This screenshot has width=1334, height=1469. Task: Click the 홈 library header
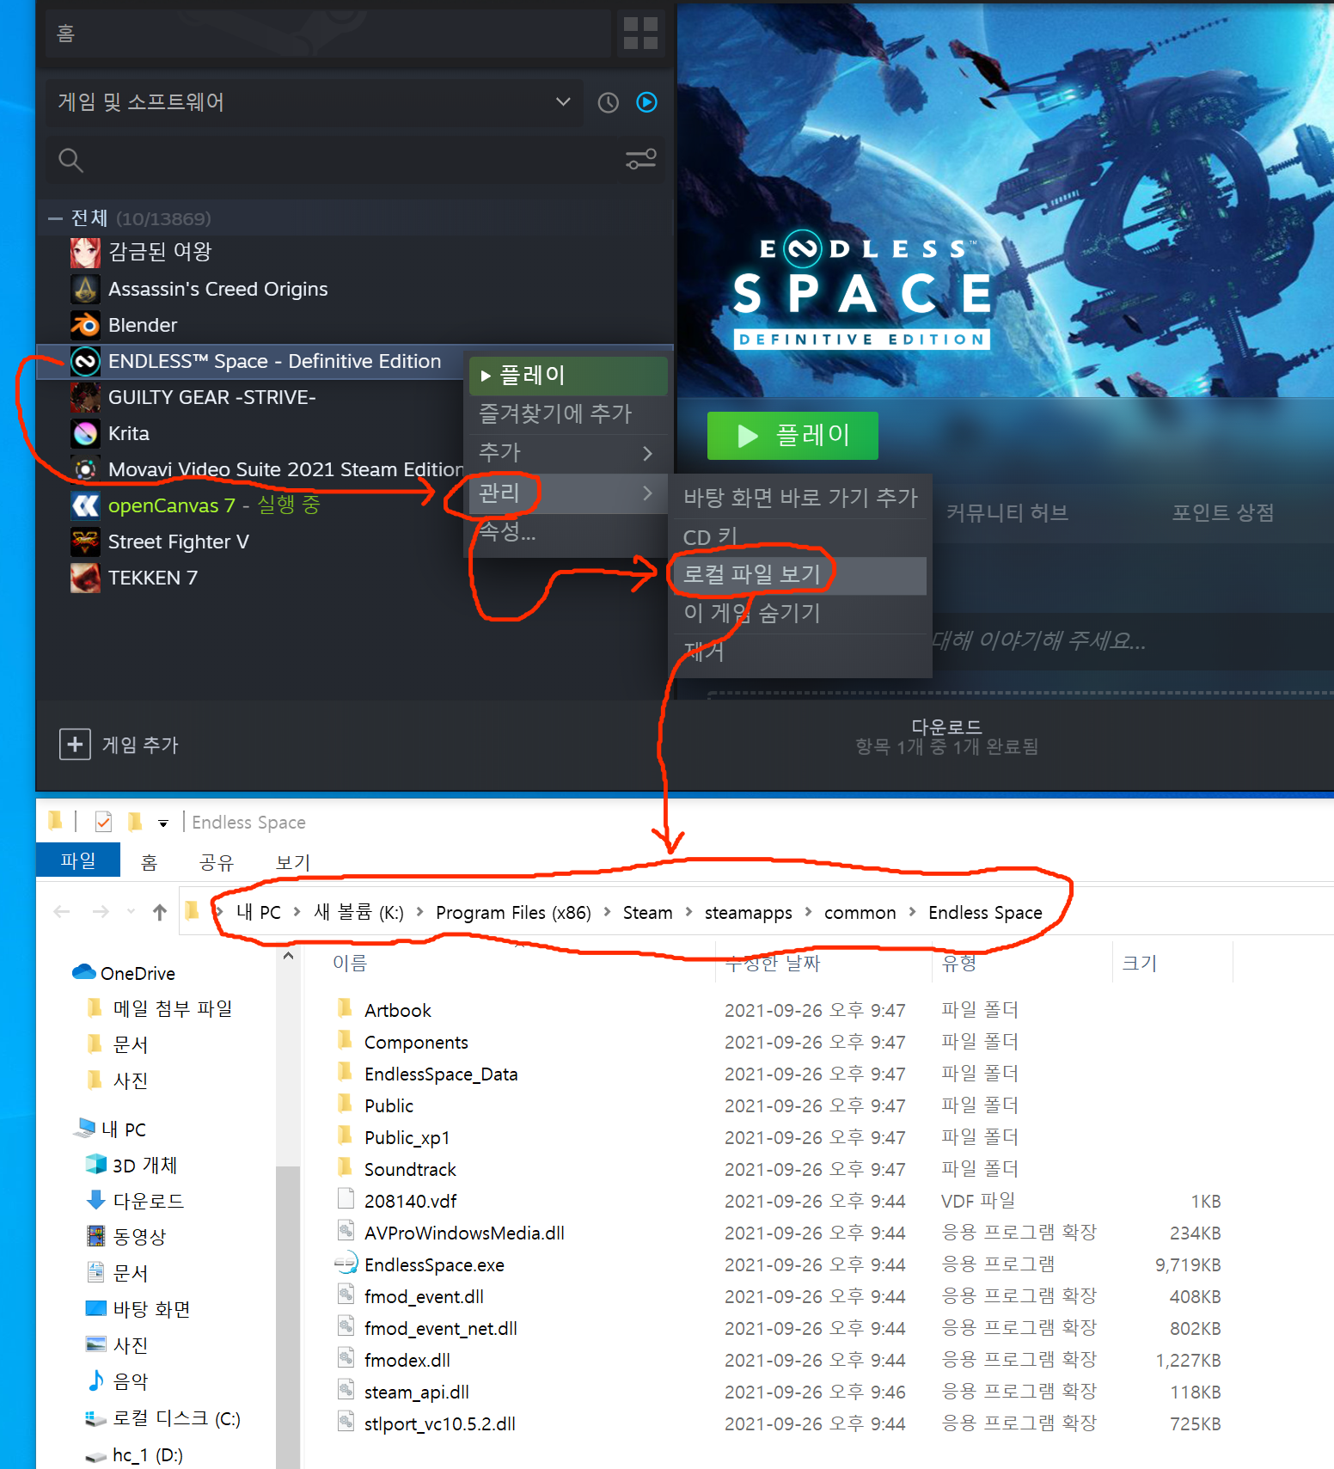[x=327, y=34]
